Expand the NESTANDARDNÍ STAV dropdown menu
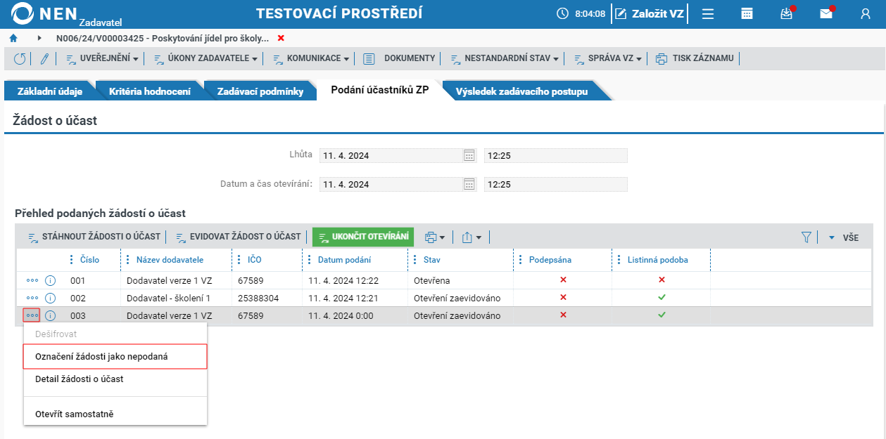This screenshot has height=439, width=886. (503, 59)
